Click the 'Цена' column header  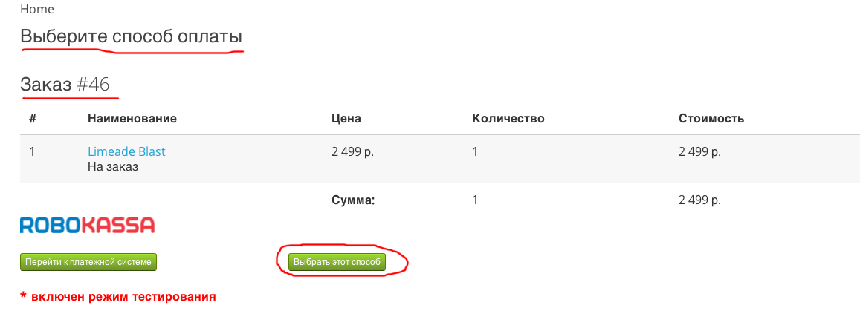pos(346,118)
